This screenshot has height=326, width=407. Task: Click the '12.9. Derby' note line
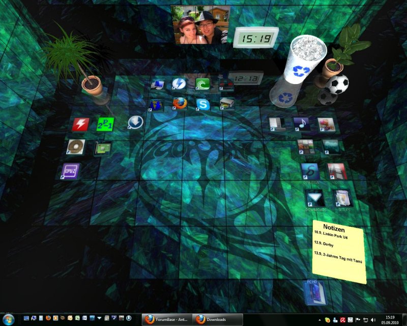324,243
